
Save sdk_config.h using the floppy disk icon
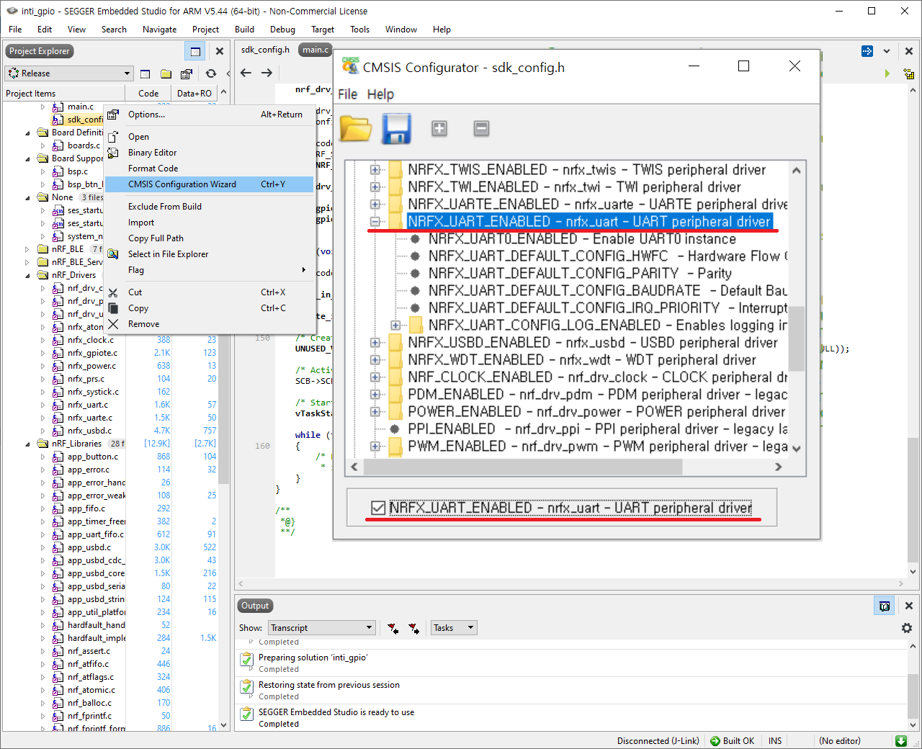coord(396,128)
